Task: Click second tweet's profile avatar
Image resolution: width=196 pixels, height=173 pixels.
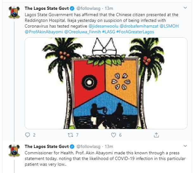Action: coord(14,151)
